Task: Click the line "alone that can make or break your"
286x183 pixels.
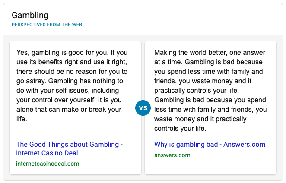Action: (69, 109)
